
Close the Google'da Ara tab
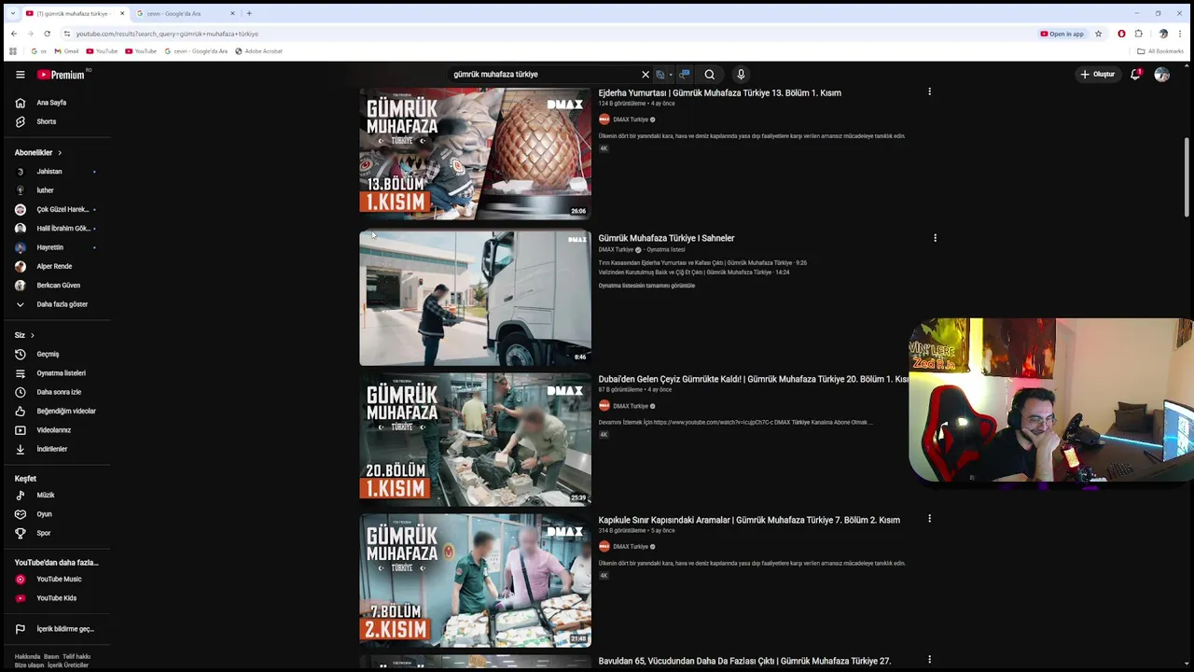tap(232, 13)
